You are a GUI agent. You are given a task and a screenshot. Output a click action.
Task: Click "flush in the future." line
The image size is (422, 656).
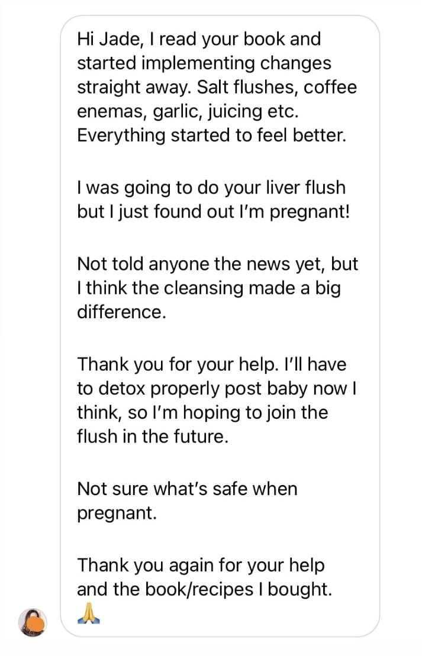click(152, 437)
